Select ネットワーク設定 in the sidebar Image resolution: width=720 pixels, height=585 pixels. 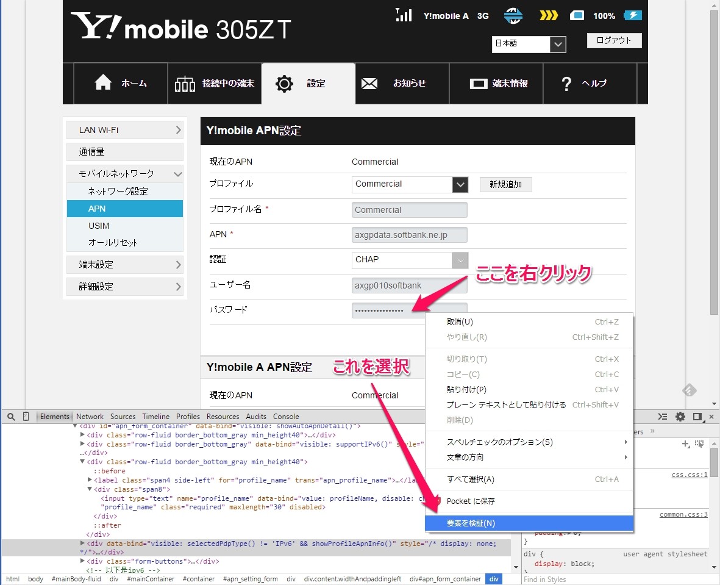[x=118, y=191]
